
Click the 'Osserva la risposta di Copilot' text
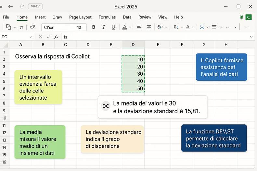tap(52, 56)
